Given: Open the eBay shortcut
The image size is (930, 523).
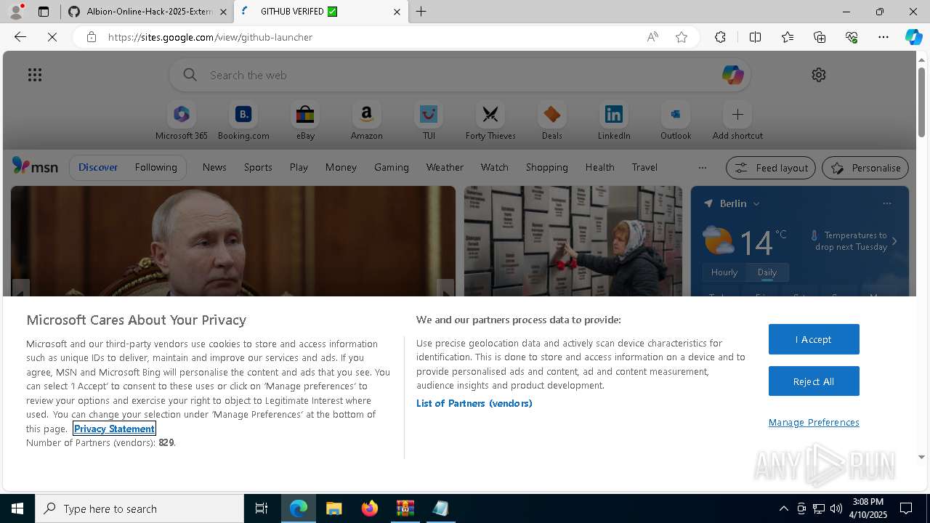Looking at the screenshot, I should click(x=305, y=121).
